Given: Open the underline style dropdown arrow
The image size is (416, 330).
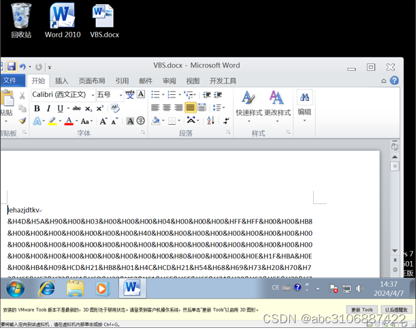Looking at the screenshot, I should pos(68,108).
